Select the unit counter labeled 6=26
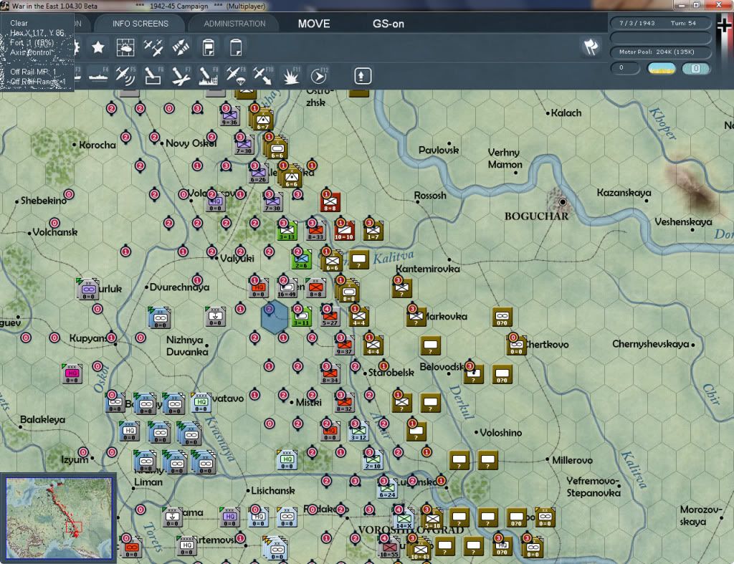This screenshot has width=734, height=564. click(x=258, y=173)
